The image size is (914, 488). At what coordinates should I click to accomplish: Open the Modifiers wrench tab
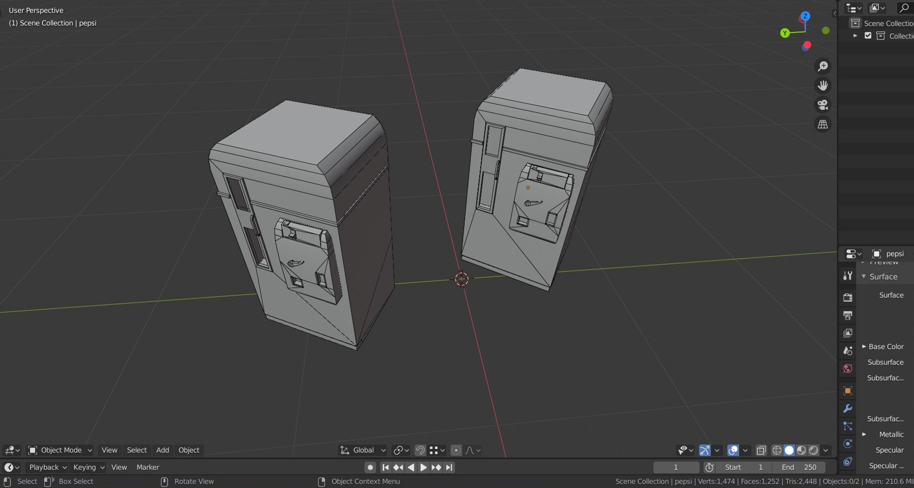848,408
